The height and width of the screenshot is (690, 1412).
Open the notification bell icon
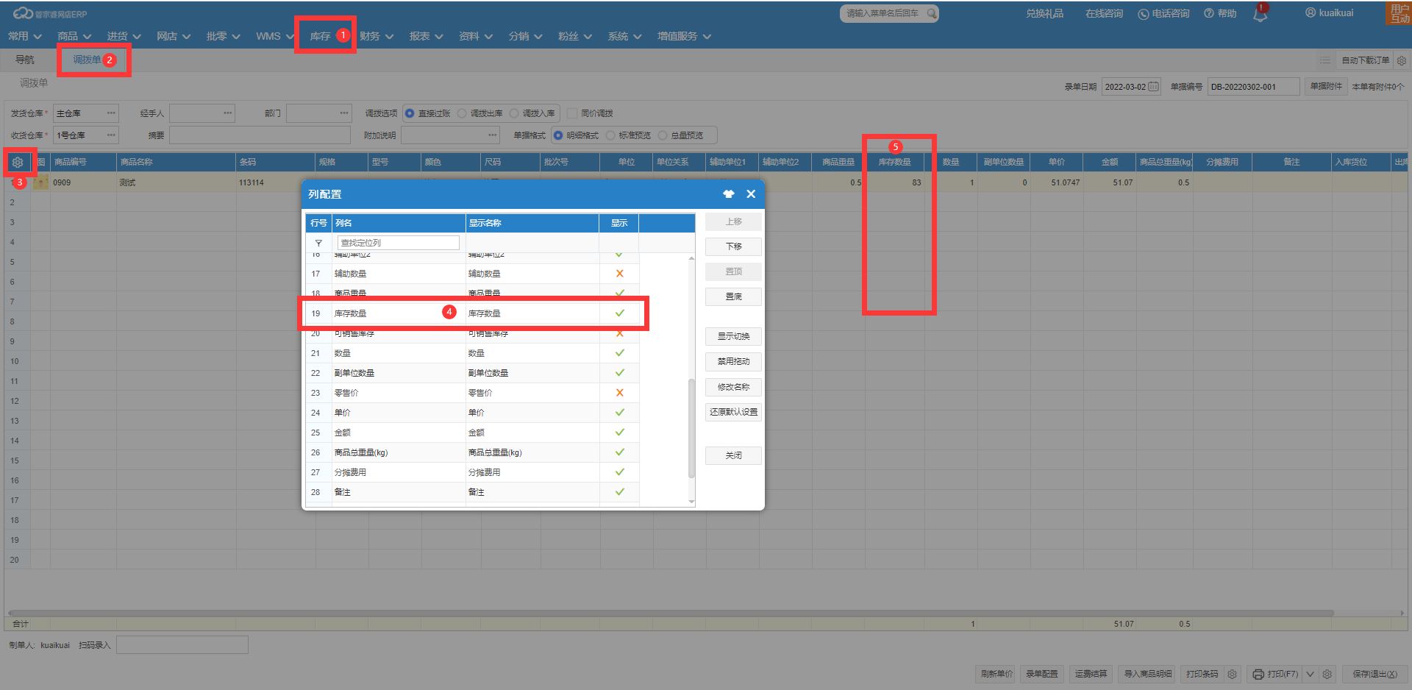1260,15
